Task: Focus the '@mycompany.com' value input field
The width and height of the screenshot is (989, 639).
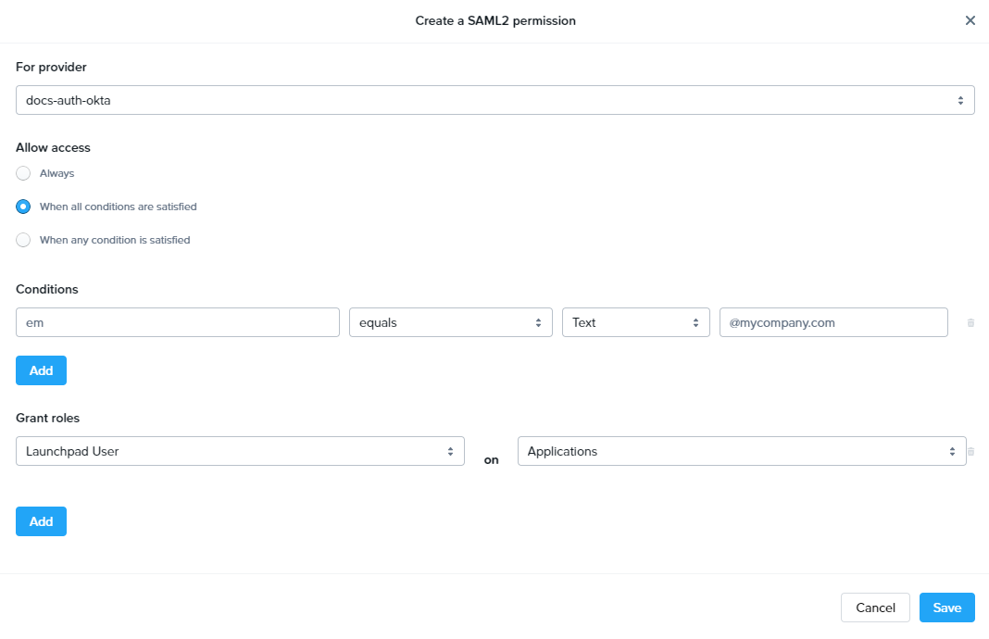Action: tap(833, 322)
